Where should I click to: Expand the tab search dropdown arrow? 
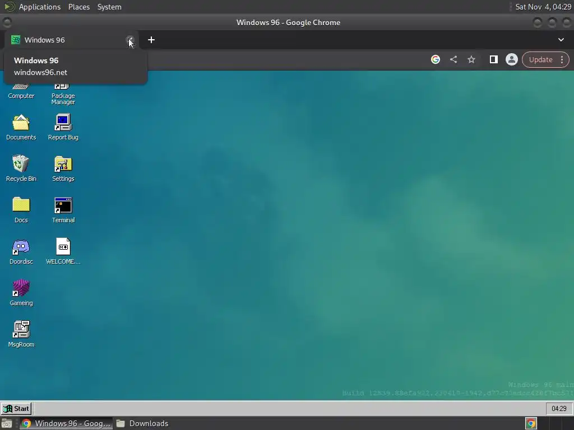pos(561,40)
